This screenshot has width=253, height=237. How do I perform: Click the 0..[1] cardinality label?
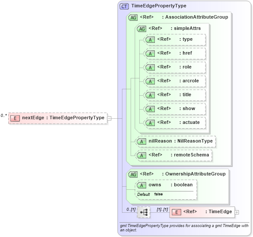coord(131,210)
